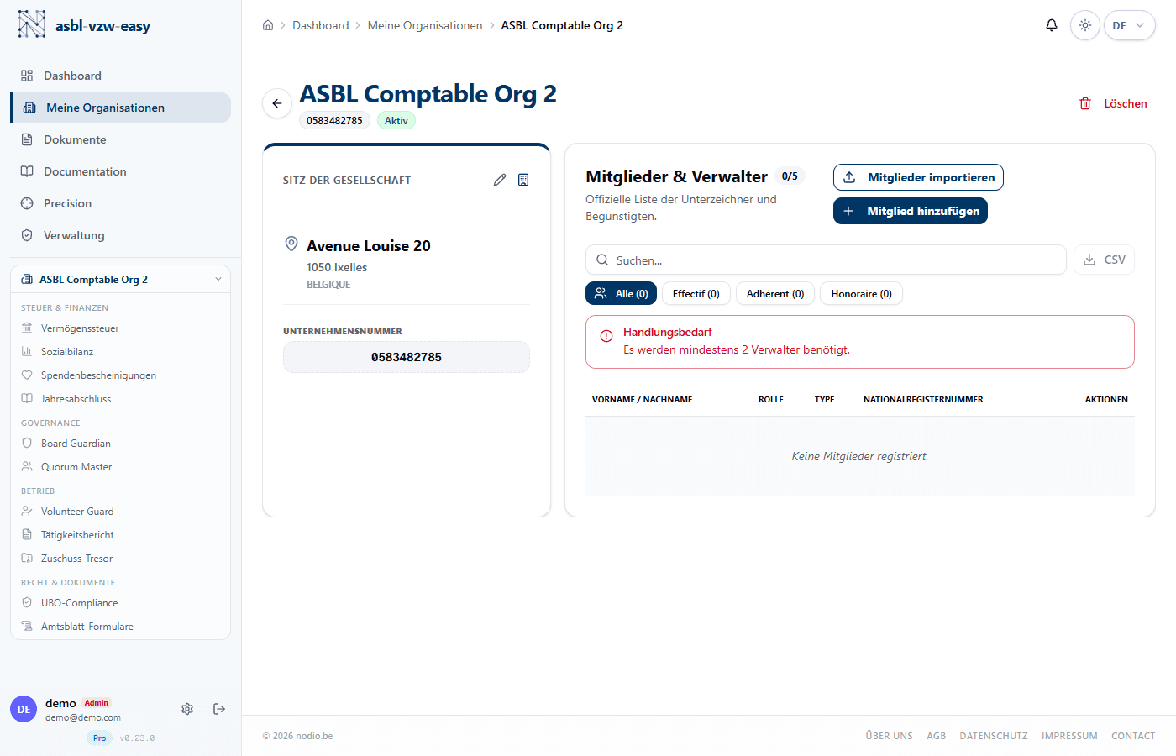Edit the registered office with pencil icon

(500, 180)
